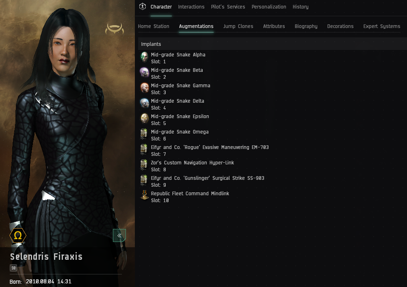
Task: Open the Personalization tab
Action: coord(268,7)
